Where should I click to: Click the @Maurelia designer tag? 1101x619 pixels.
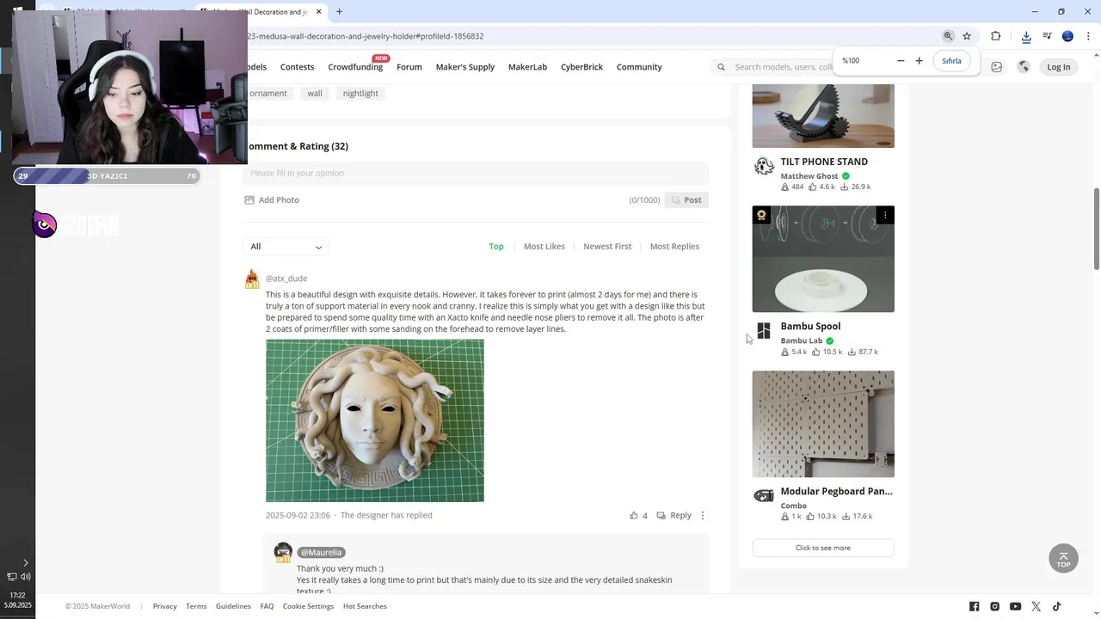tap(322, 553)
